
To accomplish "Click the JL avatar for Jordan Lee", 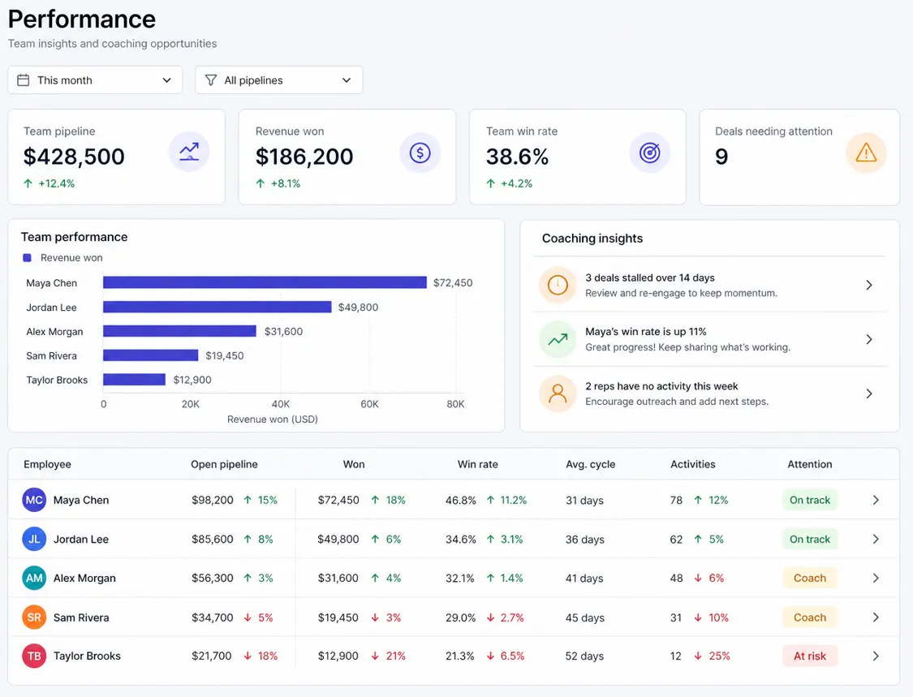I will click(x=34, y=540).
